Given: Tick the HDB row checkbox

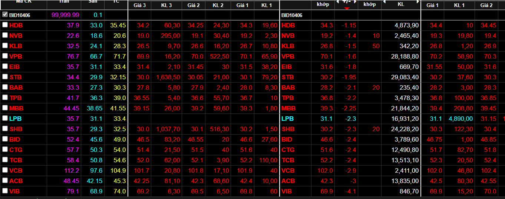Looking at the screenshot, I should 5,25.
